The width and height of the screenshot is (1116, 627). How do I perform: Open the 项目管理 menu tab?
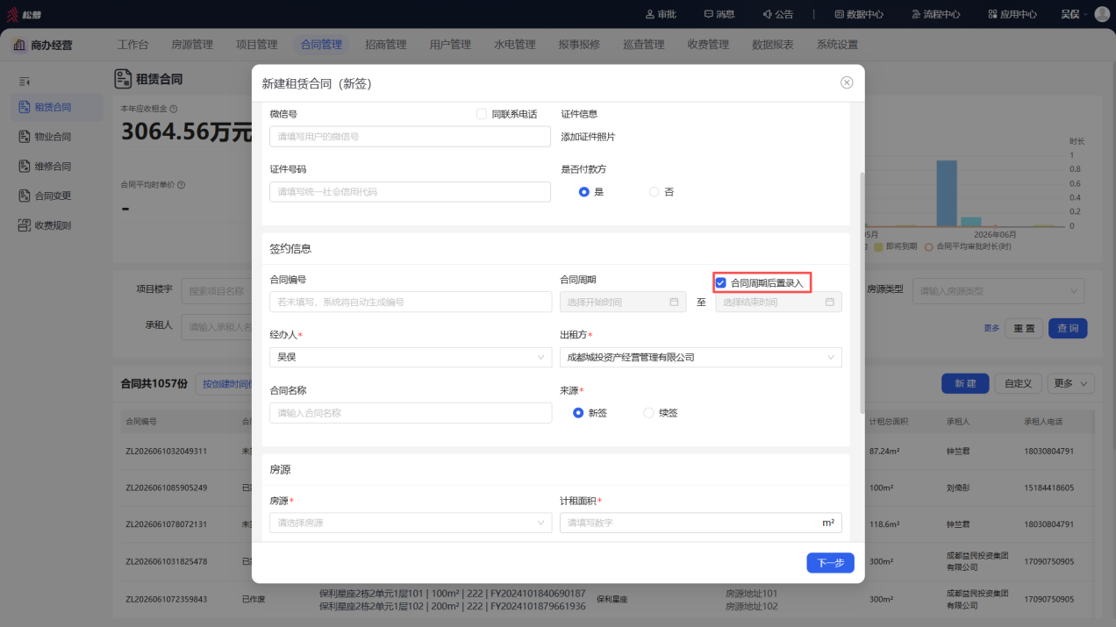pyautogui.click(x=256, y=45)
